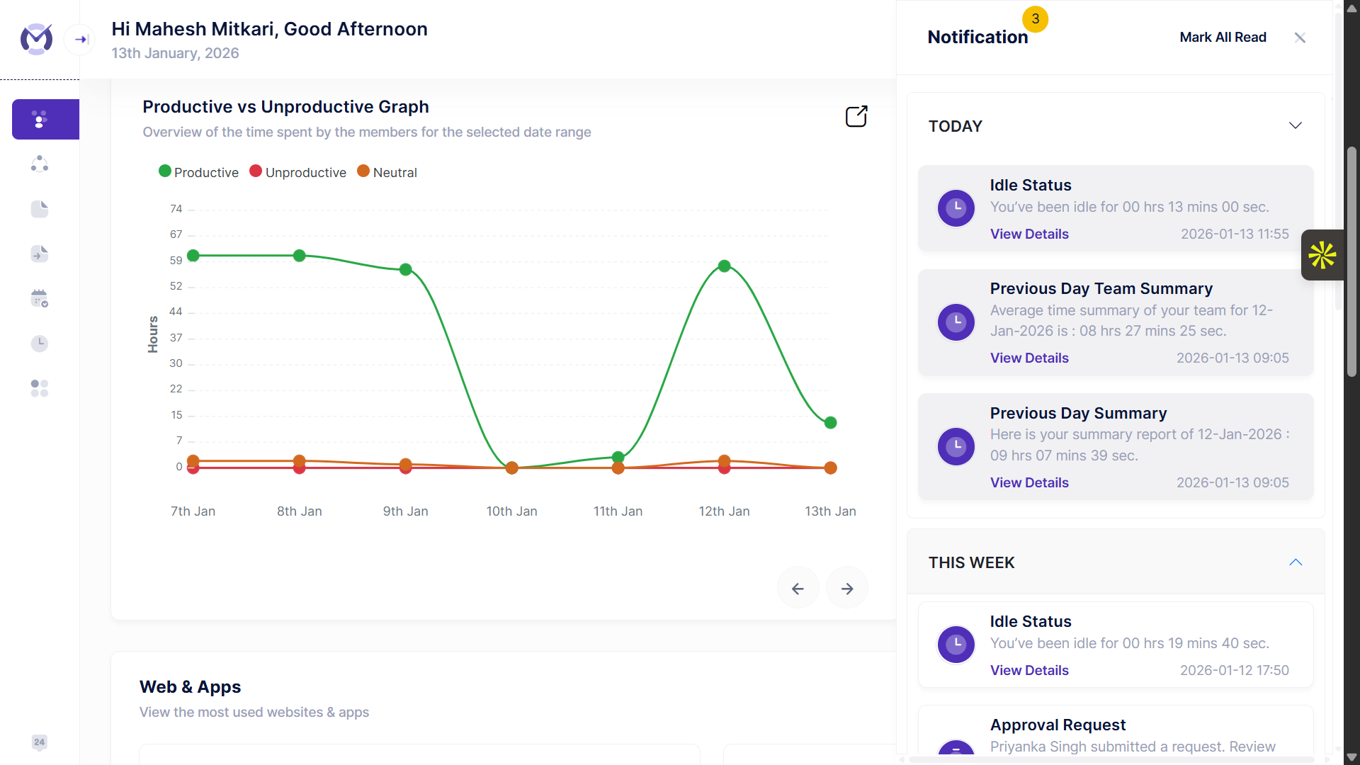Open the team nodes sidebar icon
This screenshot has height=765, width=1360.
point(40,164)
